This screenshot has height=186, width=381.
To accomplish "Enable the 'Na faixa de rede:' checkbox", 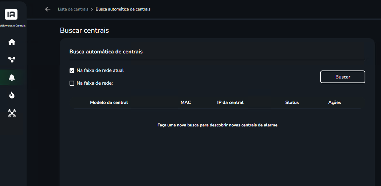I will pos(72,83).
